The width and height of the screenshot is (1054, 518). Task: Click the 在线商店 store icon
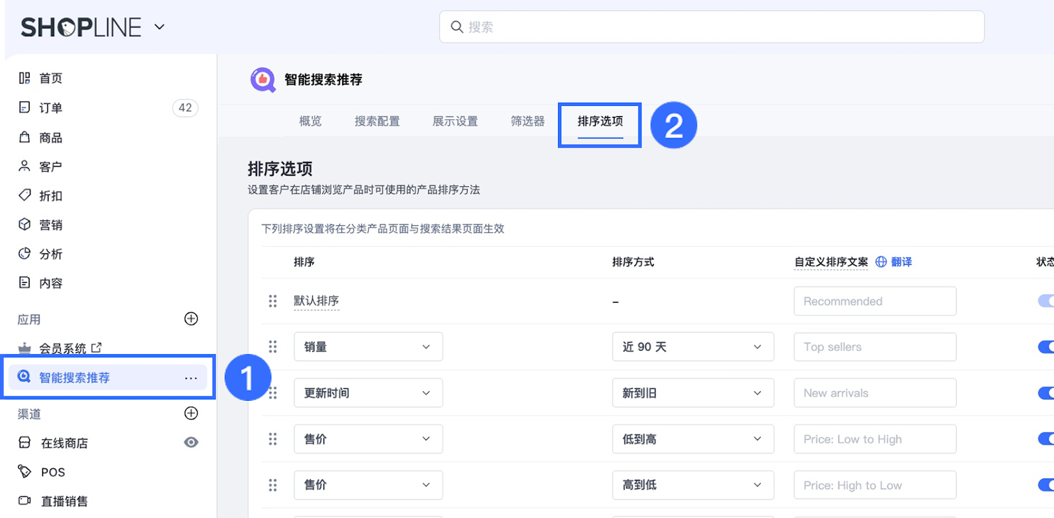pyautogui.click(x=24, y=442)
